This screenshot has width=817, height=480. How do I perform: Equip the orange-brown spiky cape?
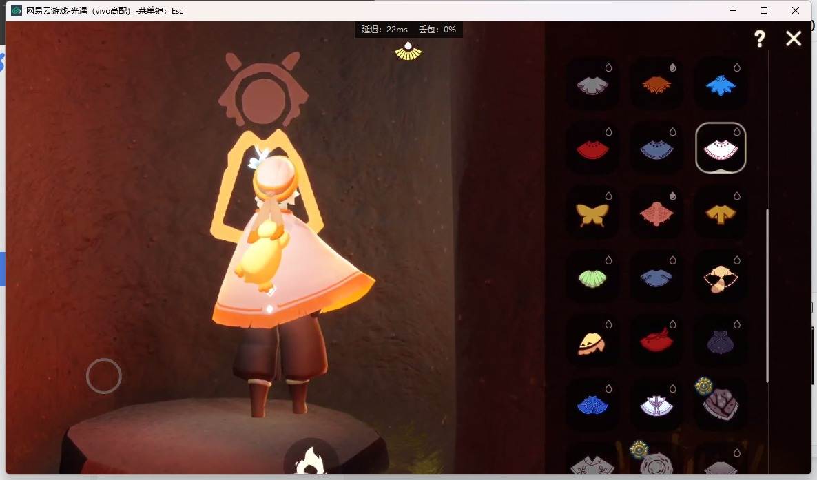click(x=656, y=85)
